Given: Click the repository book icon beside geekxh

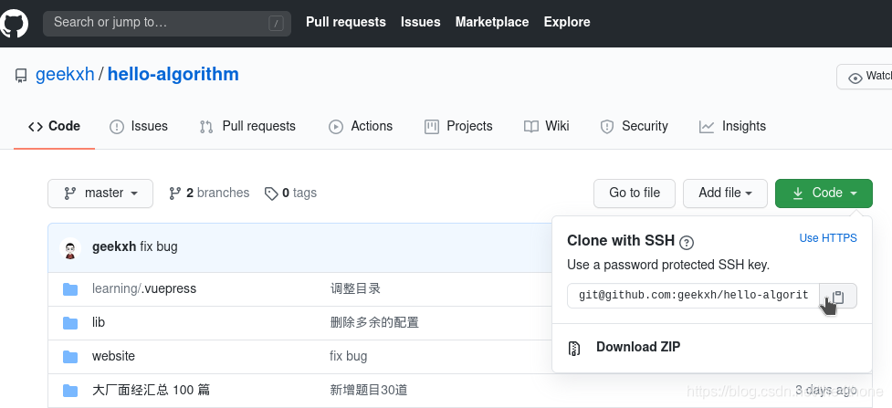Looking at the screenshot, I should [21, 76].
